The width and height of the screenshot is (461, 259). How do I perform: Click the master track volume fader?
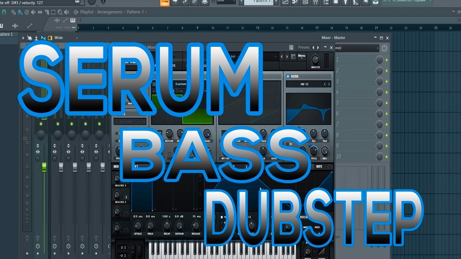pyautogui.click(x=44, y=167)
